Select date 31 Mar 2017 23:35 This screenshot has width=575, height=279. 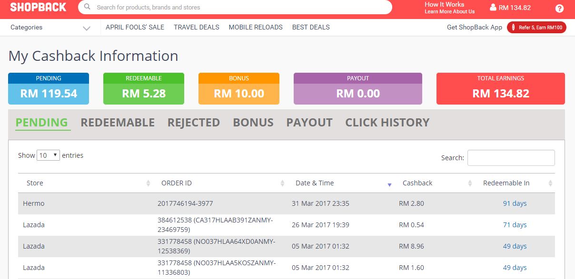(x=320, y=203)
